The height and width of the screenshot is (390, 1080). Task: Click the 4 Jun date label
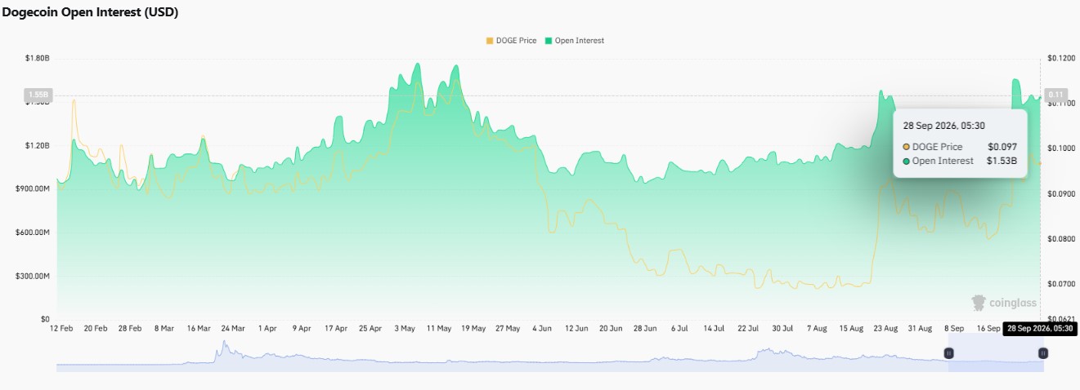[542, 328]
